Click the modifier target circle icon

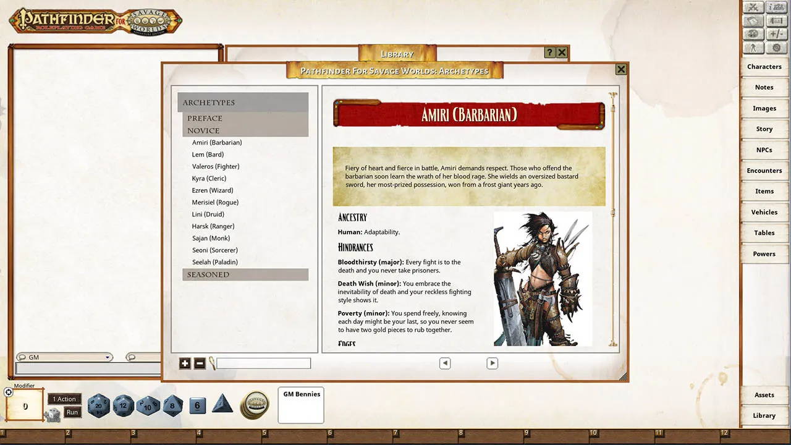[x=9, y=392]
